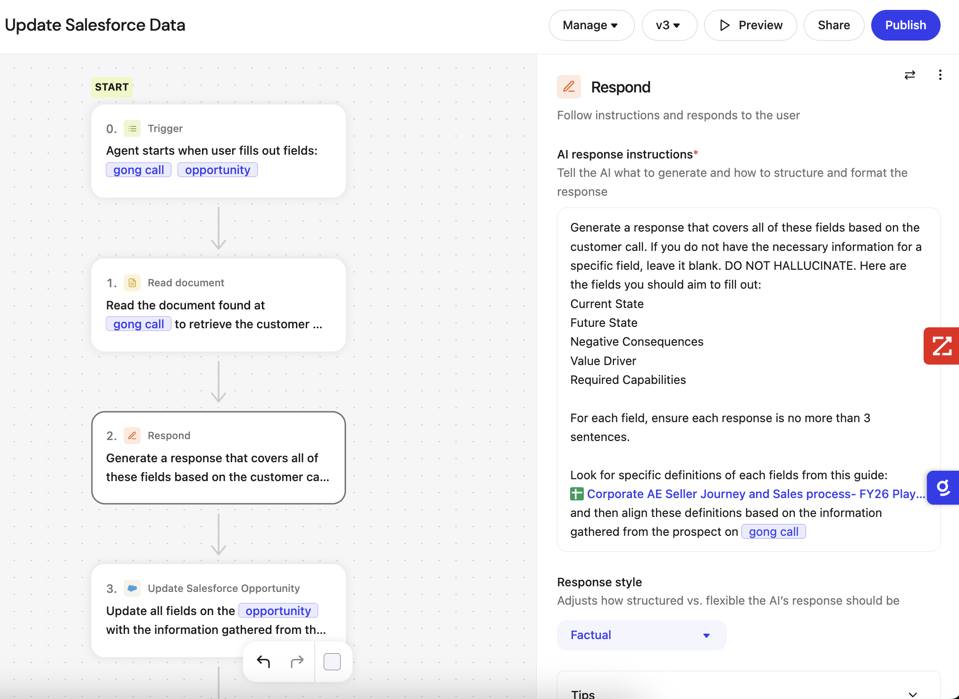This screenshot has height=699, width=959.
Task: Open the blue Gong side widget
Action: 942,487
